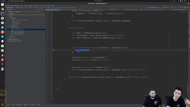
Task: Launch Google Chrome from the dock
Action: pos(2,9)
